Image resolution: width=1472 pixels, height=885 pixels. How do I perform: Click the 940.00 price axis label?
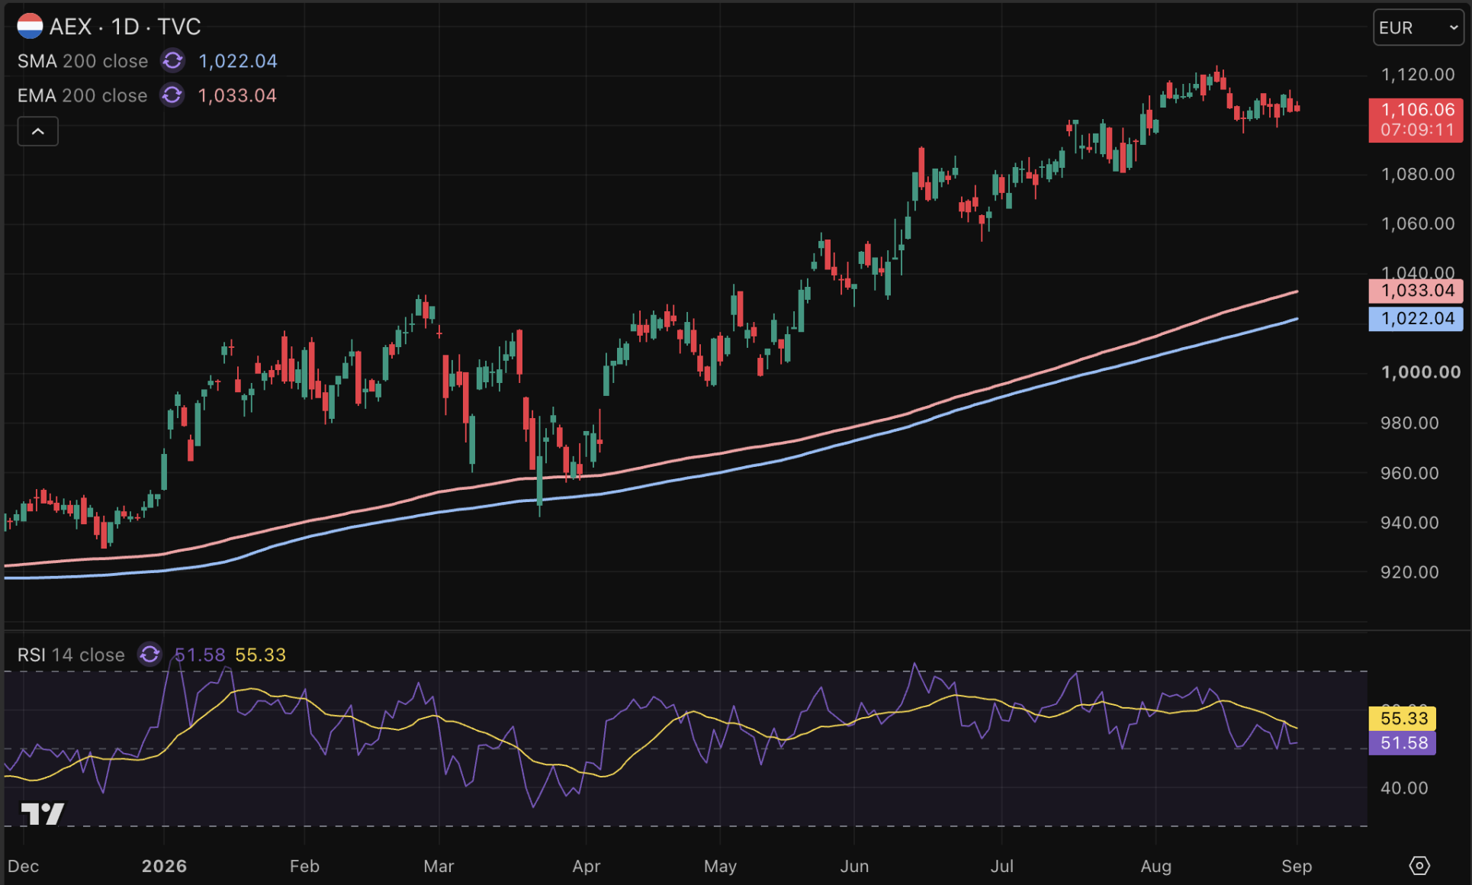(1409, 523)
